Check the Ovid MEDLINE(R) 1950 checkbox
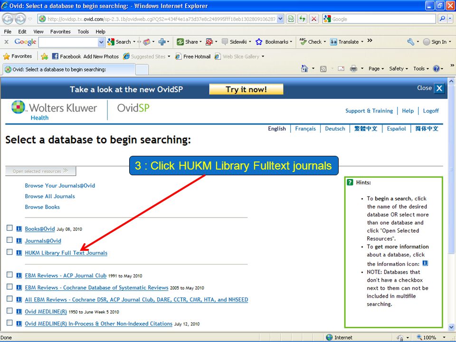The image size is (456, 342). tap(9, 311)
